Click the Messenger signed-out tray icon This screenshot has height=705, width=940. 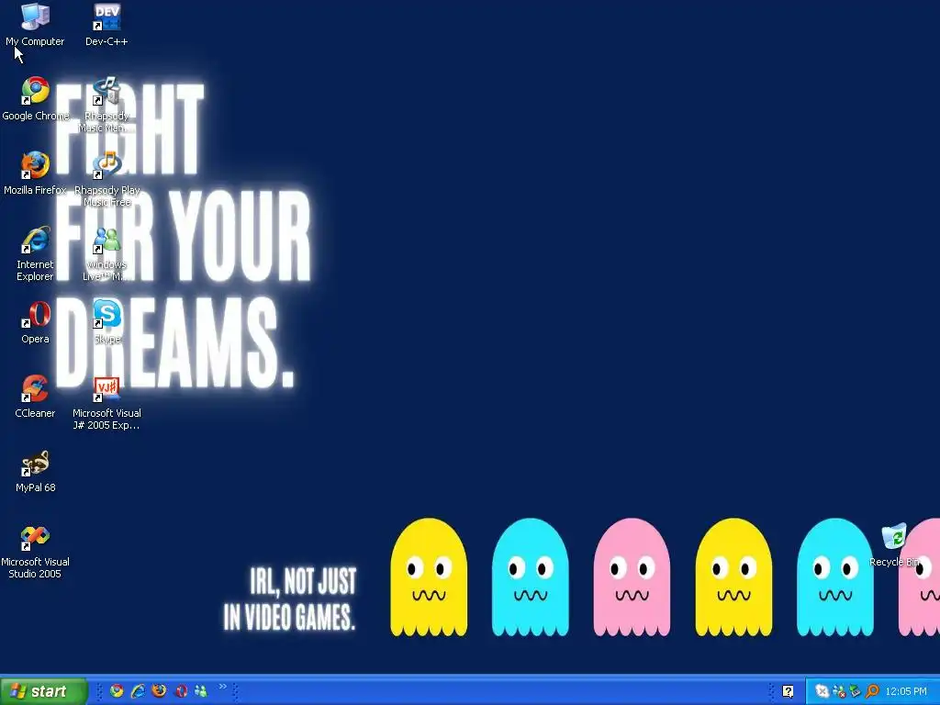click(839, 692)
